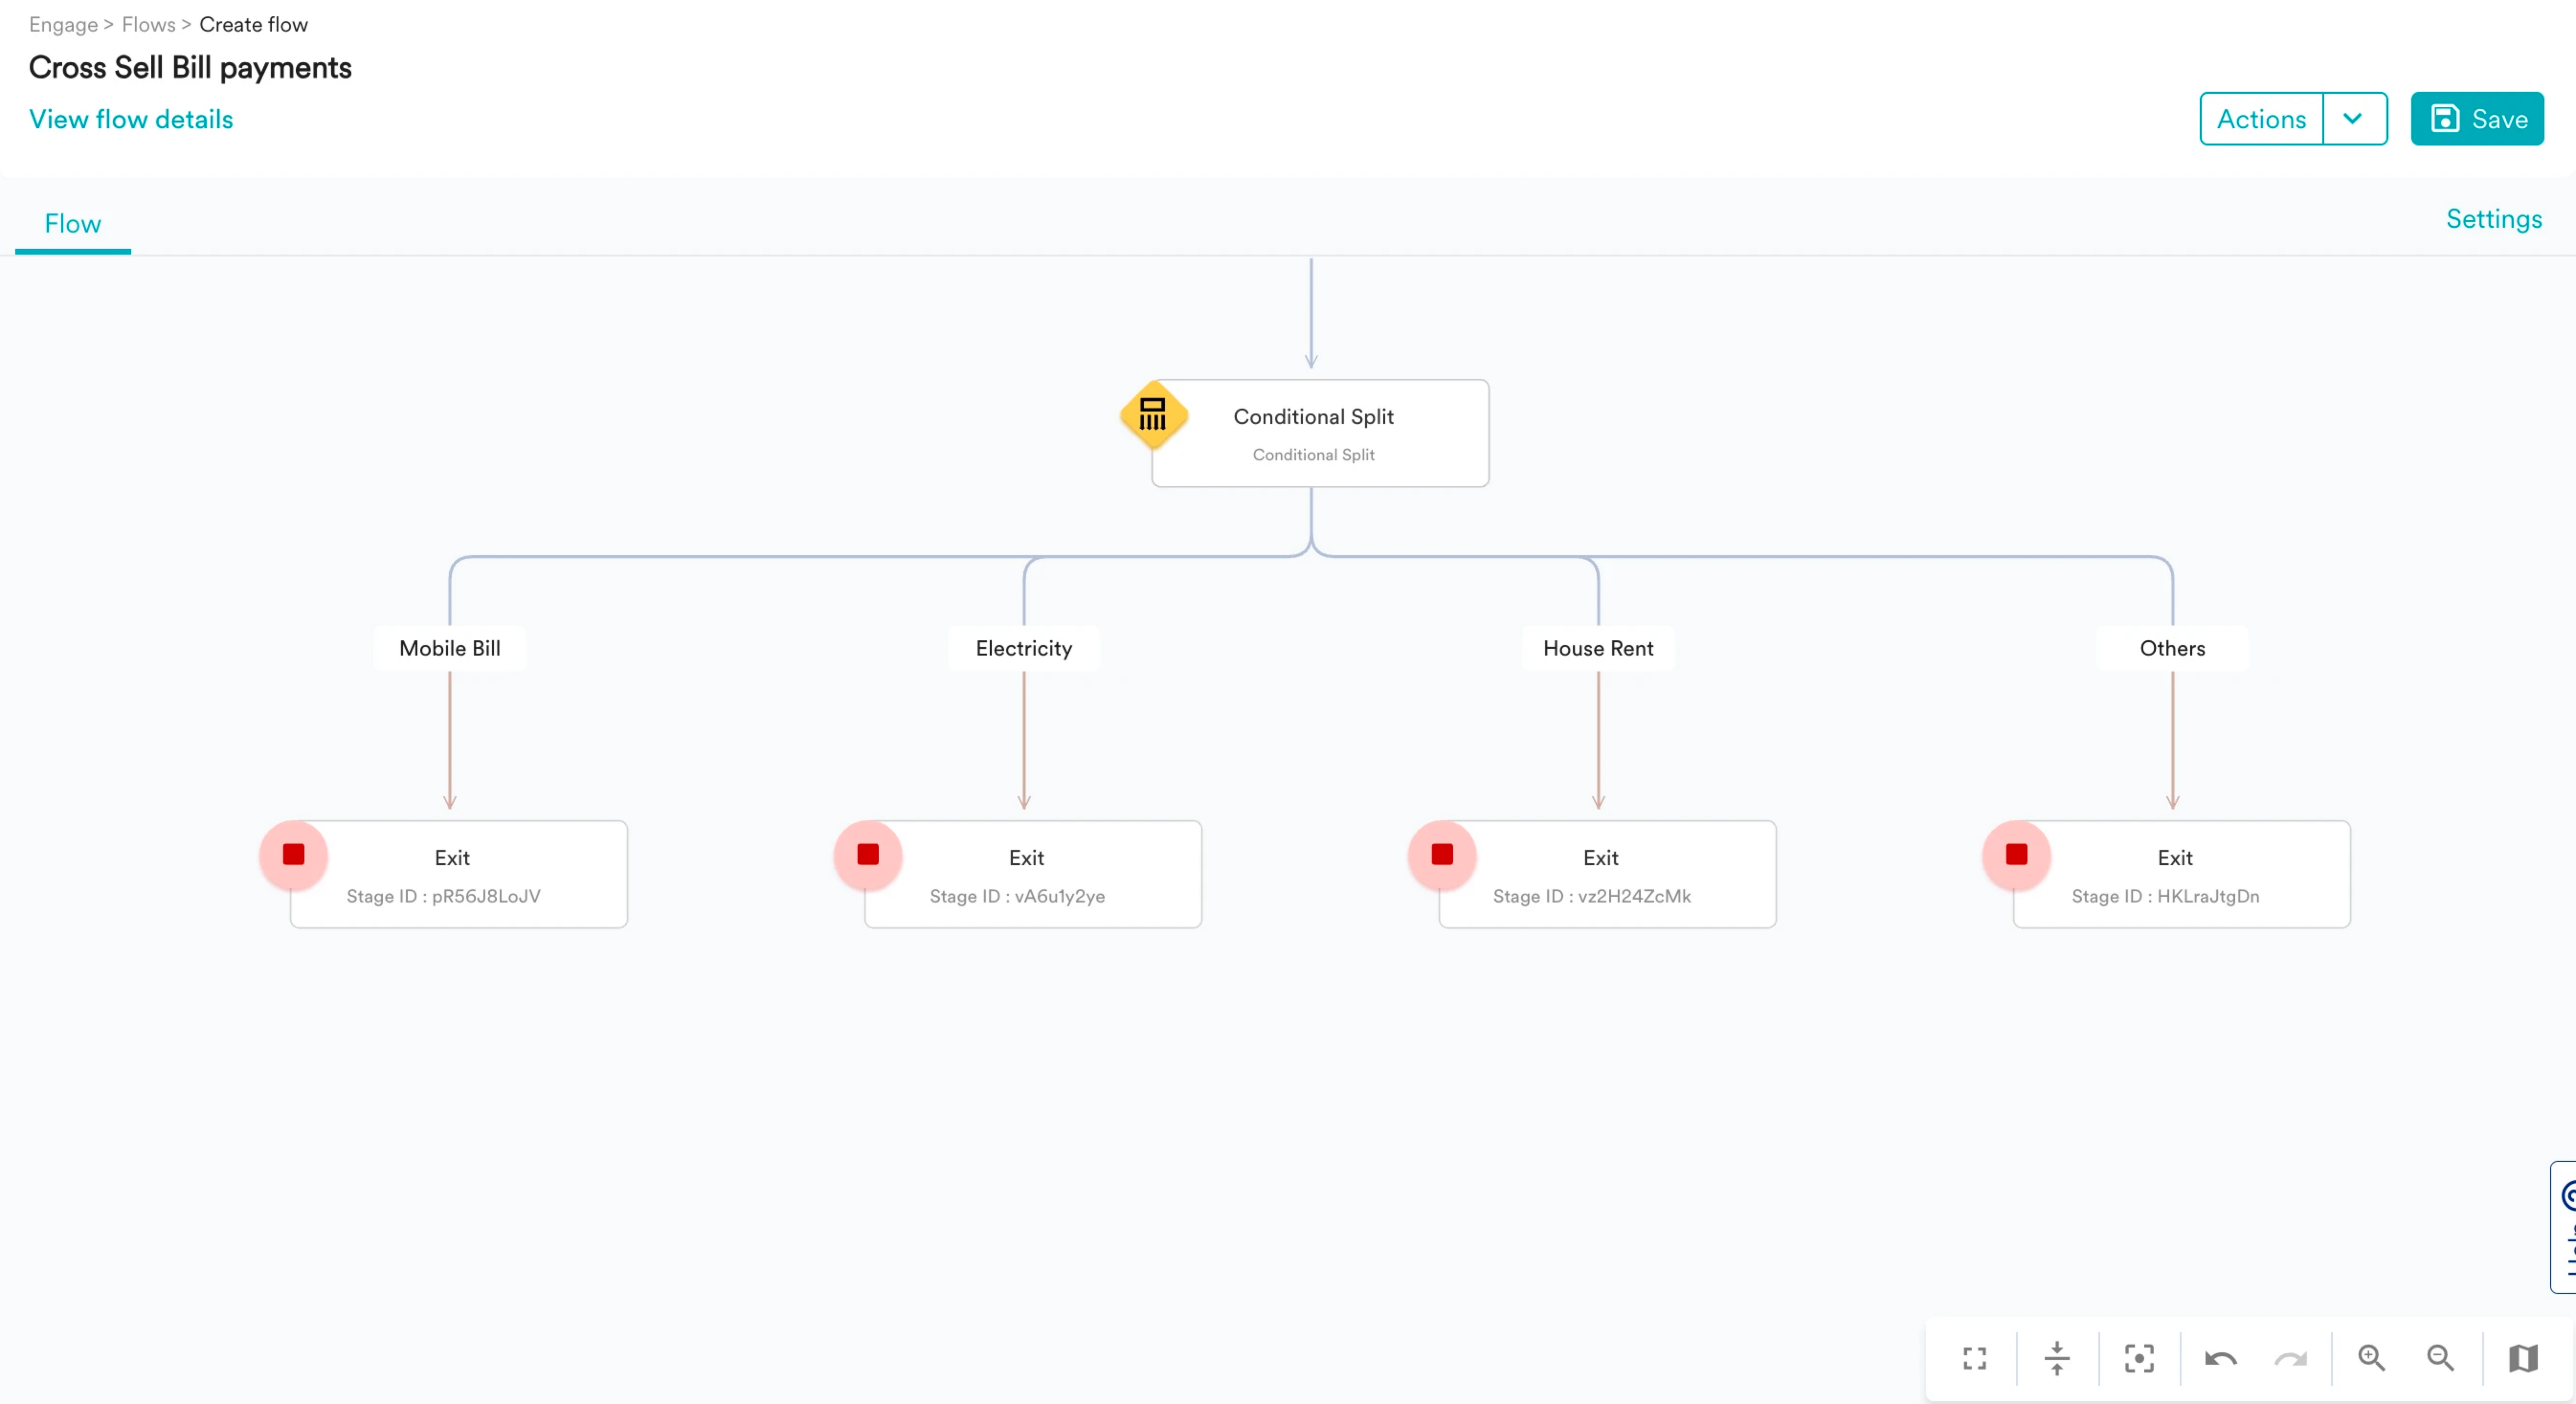
Task: Zoom in on the flow canvas
Action: pyautogui.click(x=2371, y=1358)
